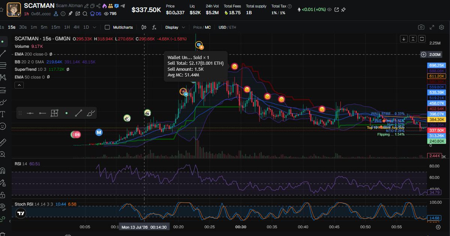Open the emoji sticker tool
This screenshot has height=236, width=450.
[3, 126]
